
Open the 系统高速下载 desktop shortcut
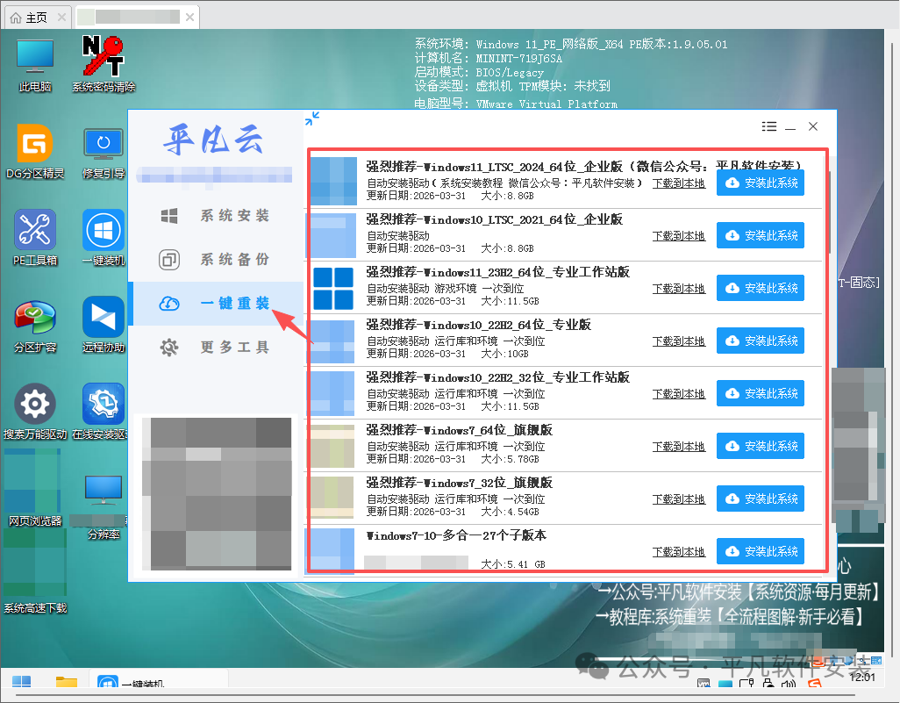pyautogui.click(x=34, y=571)
